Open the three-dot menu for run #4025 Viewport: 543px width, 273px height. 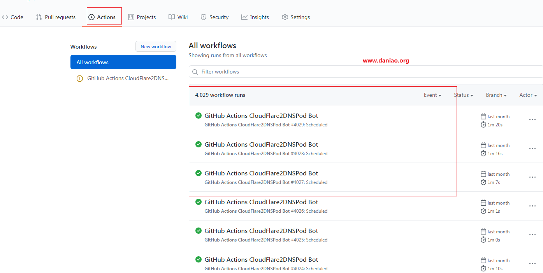(x=532, y=235)
